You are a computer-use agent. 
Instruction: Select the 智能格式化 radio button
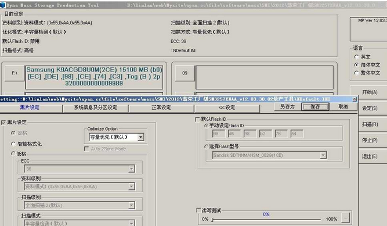pyautogui.click(x=13, y=144)
